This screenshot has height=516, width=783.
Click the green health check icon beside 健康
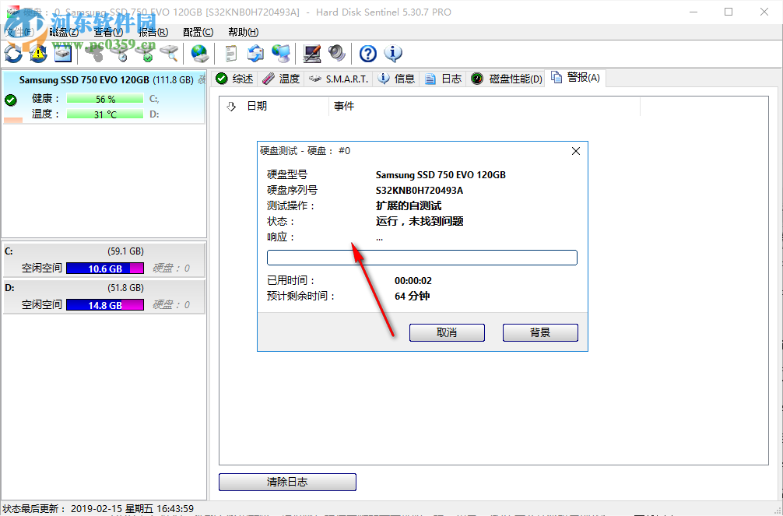click(10, 100)
